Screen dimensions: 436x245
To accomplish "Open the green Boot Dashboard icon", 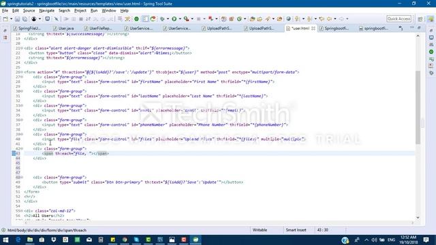I will [x=136, y=19].
